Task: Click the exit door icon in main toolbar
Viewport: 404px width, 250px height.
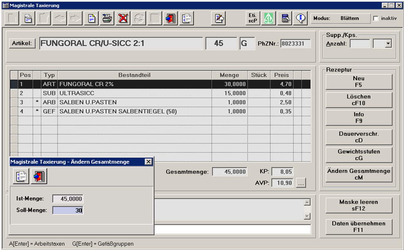Action: click(x=171, y=19)
